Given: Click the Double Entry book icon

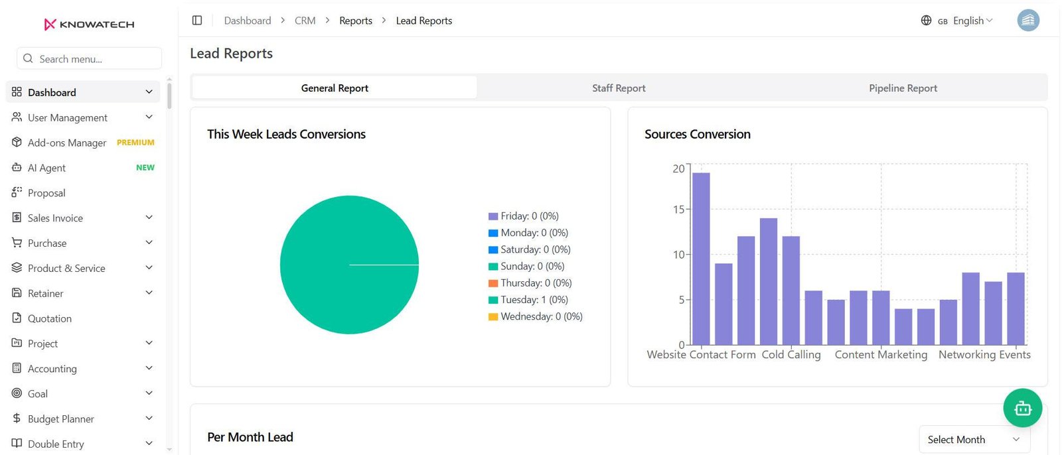Looking at the screenshot, I should [x=17, y=444].
